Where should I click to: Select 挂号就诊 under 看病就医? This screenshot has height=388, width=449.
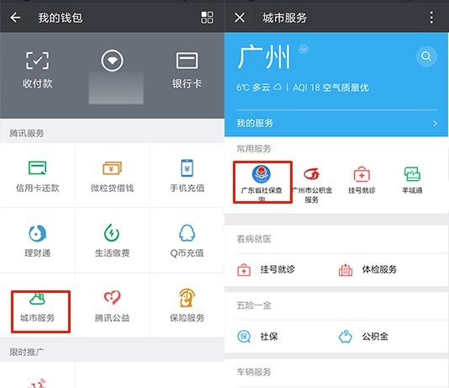pyautogui.click(x=266, y=269)
